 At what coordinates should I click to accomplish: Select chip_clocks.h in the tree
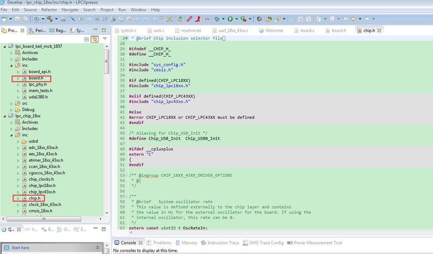pos(41,179)
